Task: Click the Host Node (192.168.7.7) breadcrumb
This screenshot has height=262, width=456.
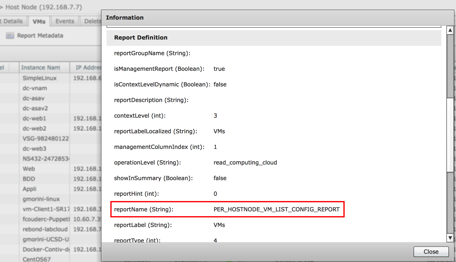Action: click(x=44, y=7)
